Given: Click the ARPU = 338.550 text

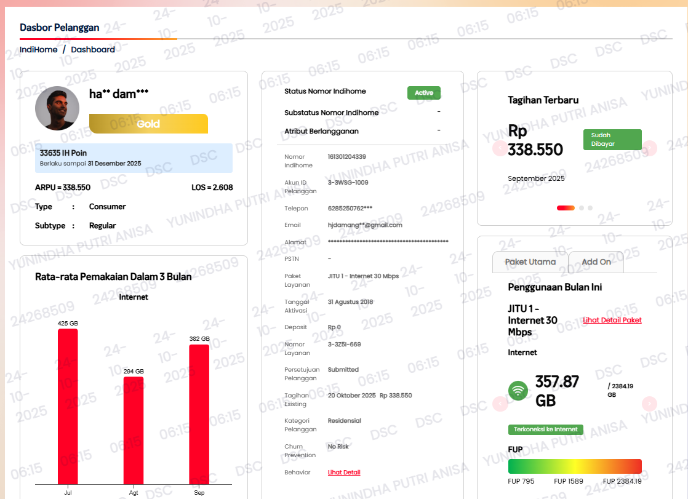Looking at the screenshot, I should (63, 188).
